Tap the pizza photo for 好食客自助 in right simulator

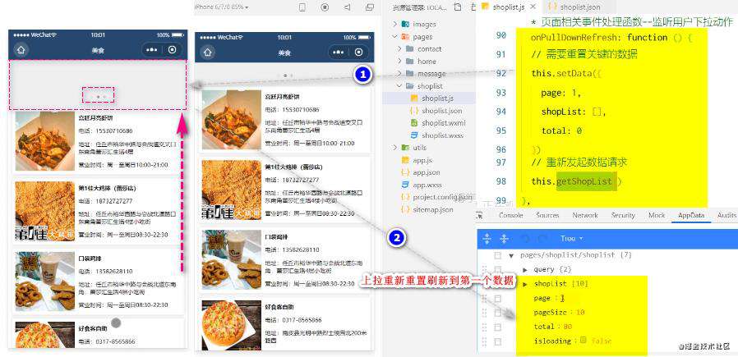(231, 325)
